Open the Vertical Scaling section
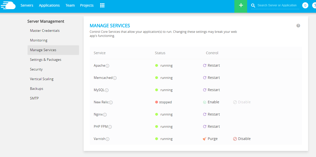The height and width of the screenshot is (157, 316). click(42, 79)
